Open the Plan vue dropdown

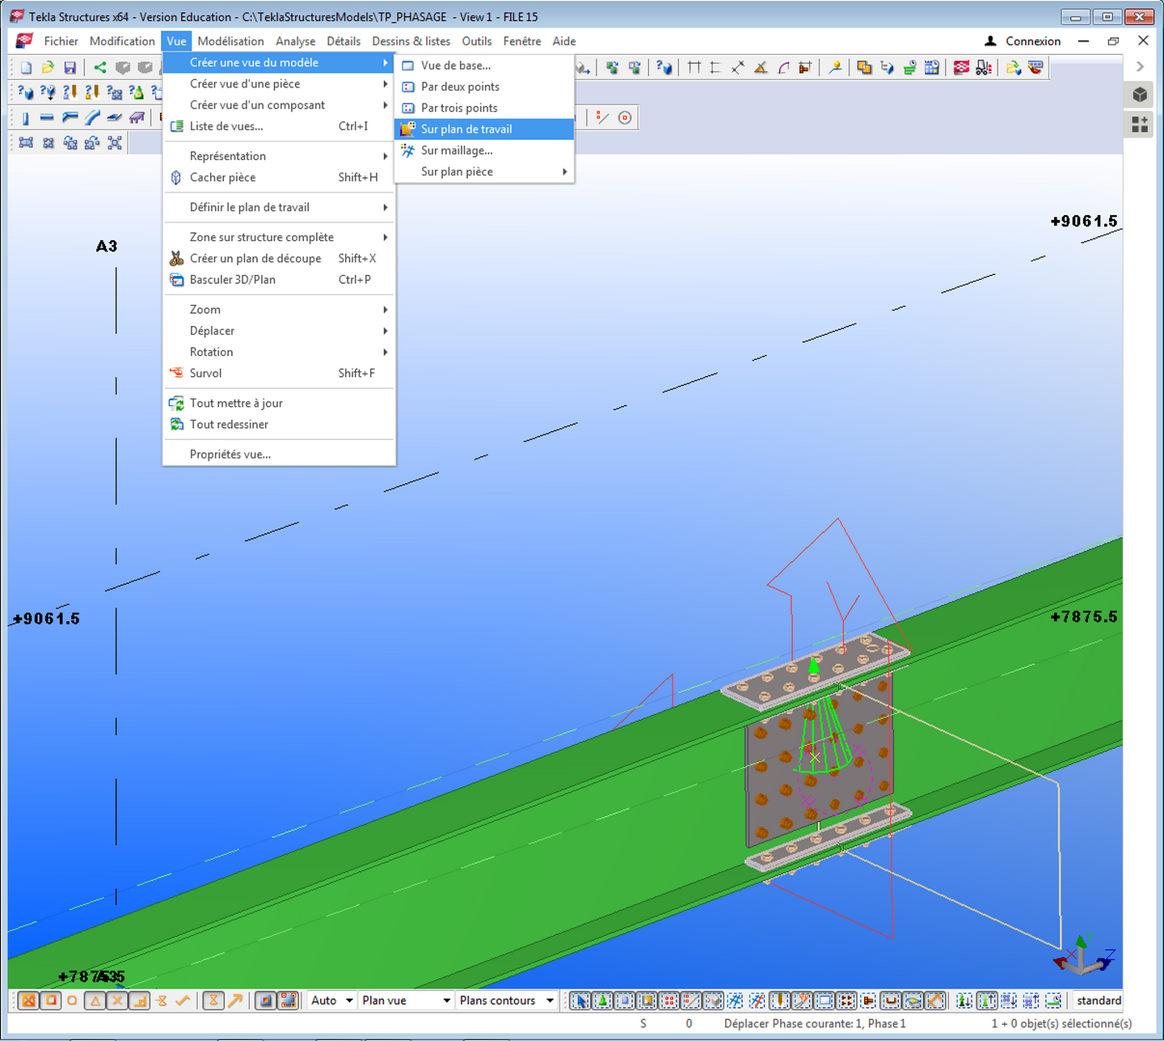tap(406, 1001)
